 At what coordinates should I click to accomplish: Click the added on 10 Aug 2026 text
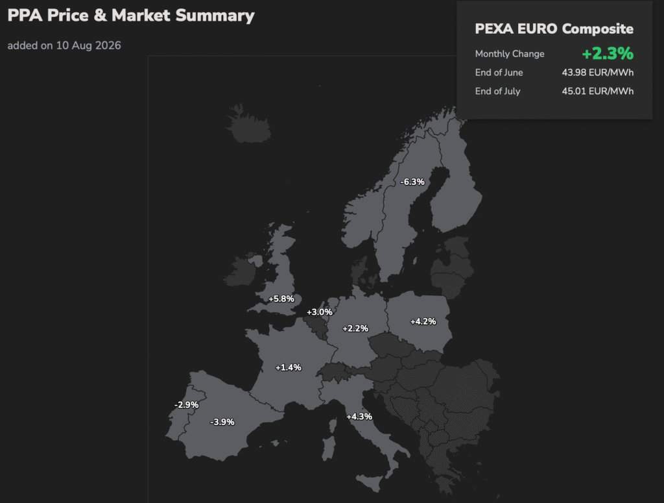coord(64,45)
